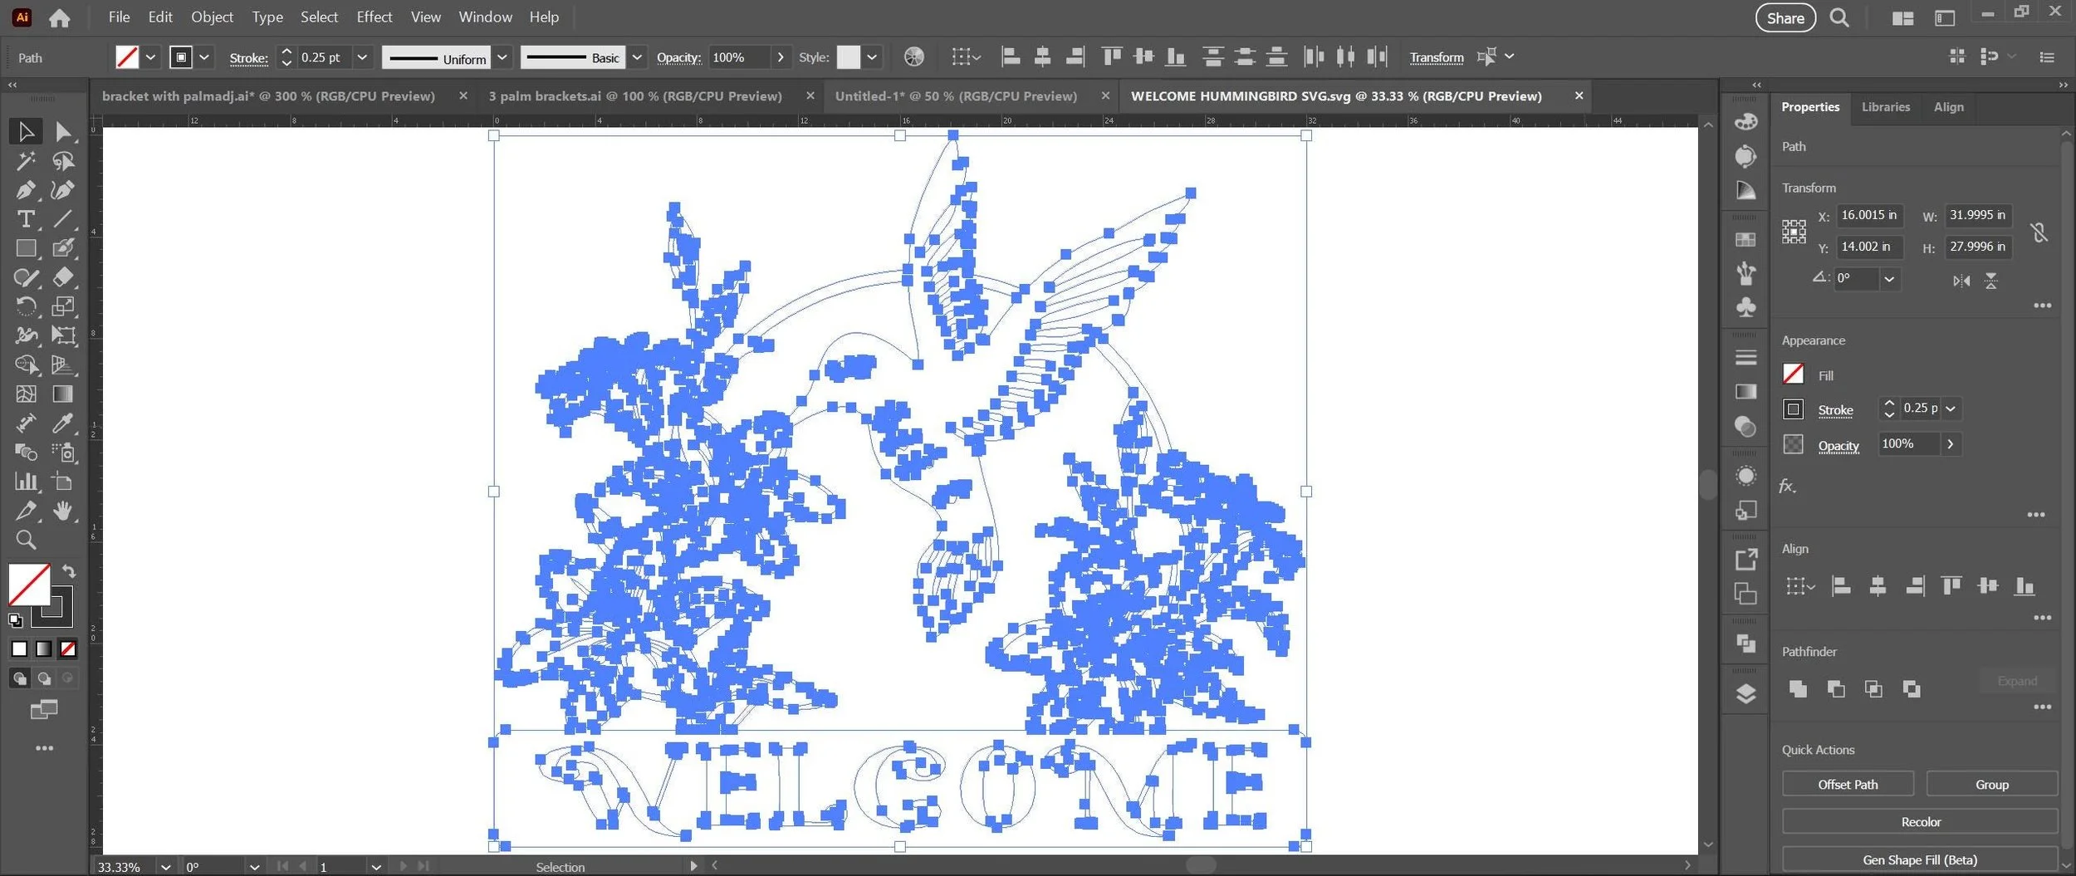
Task: Click Horizontal Align Left in control bar
Action: pyautogui.click(x=1010, y=56)
